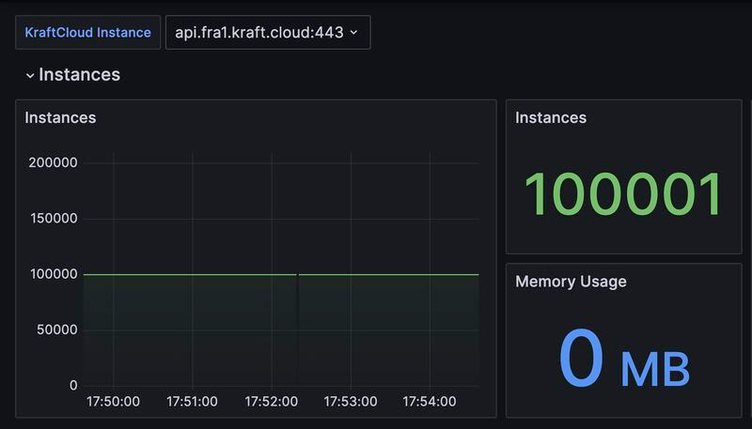Open the Memory Usage panel title
752x429 pixels.
tap(571, 282)
